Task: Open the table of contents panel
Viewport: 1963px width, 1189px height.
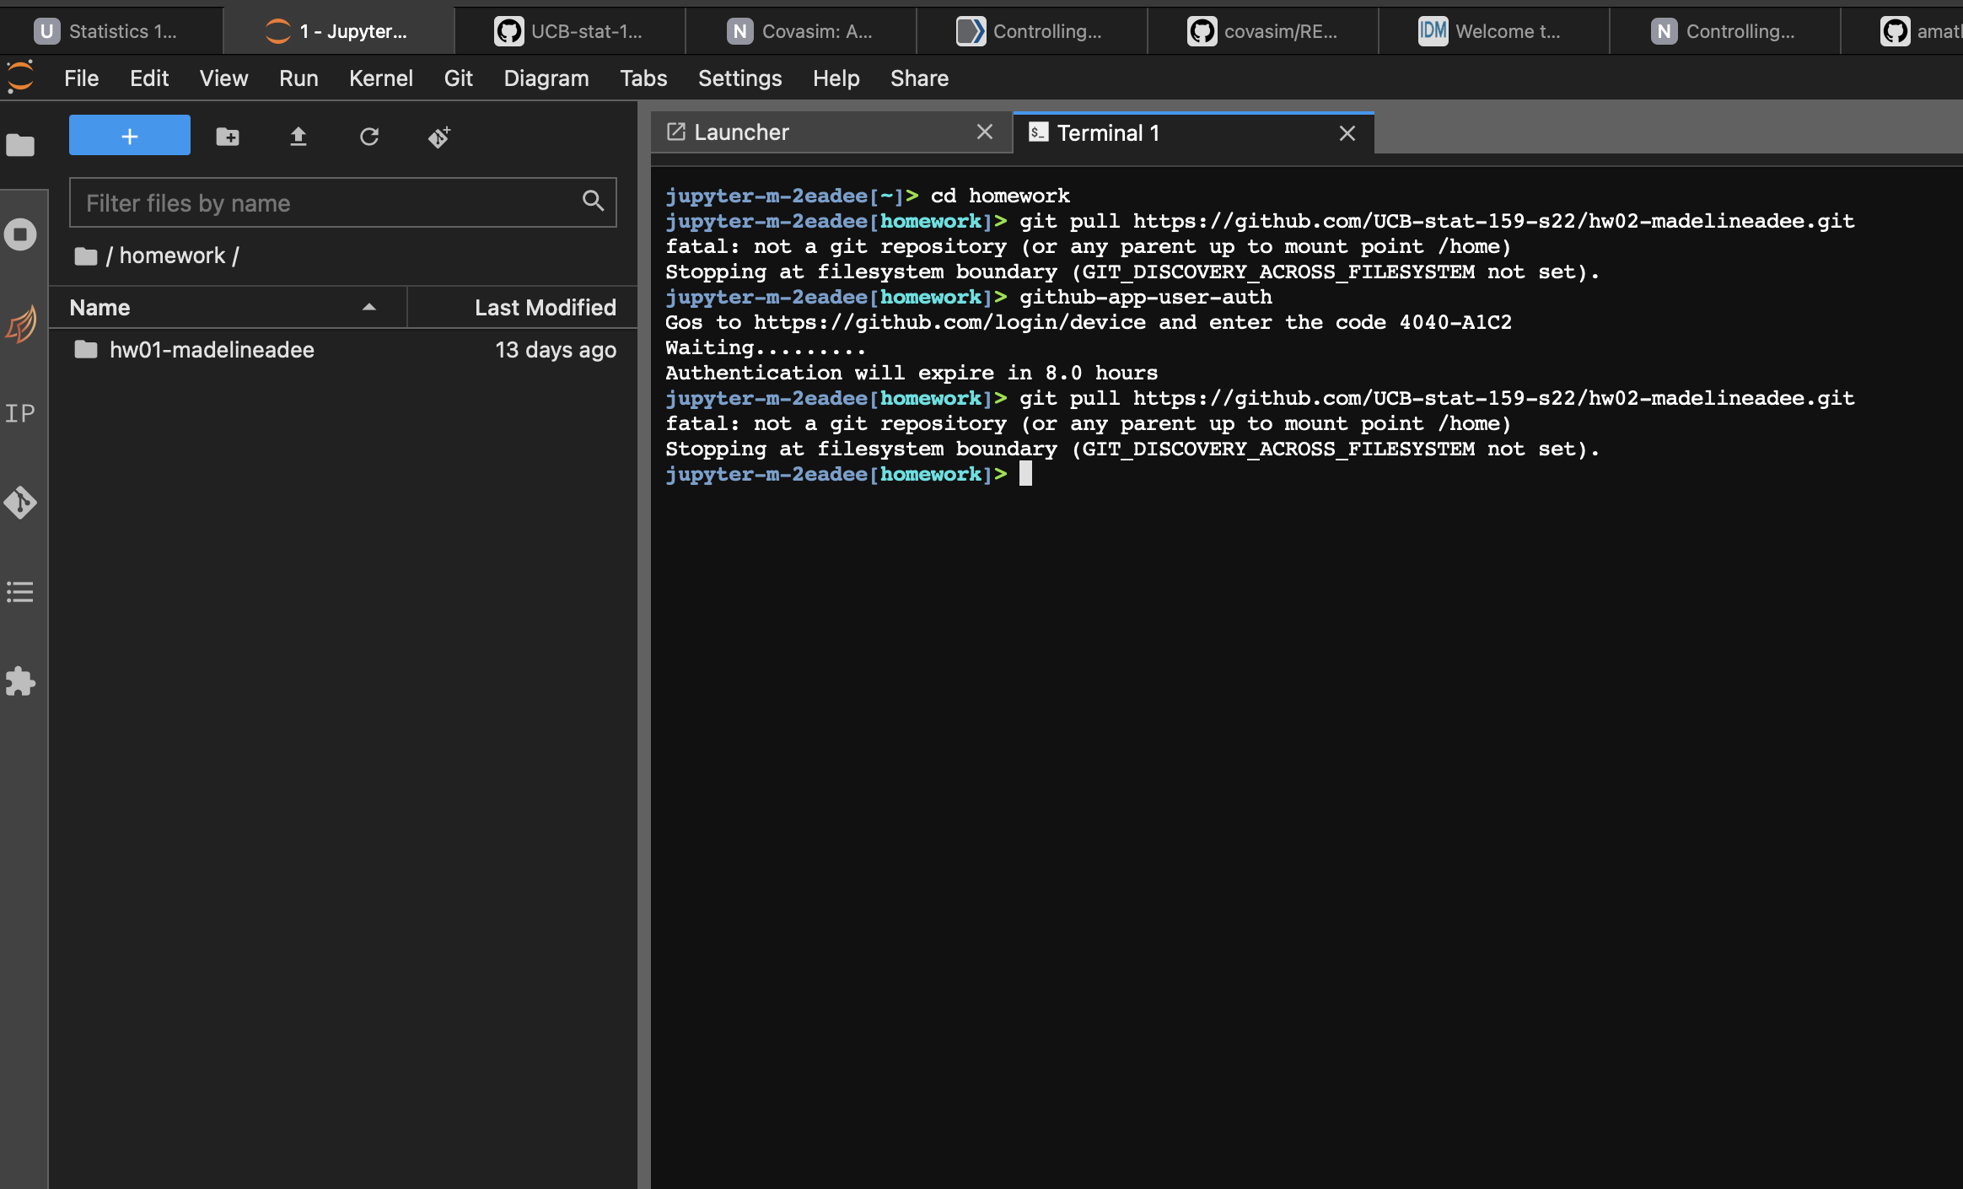Action: coord(21,591)
